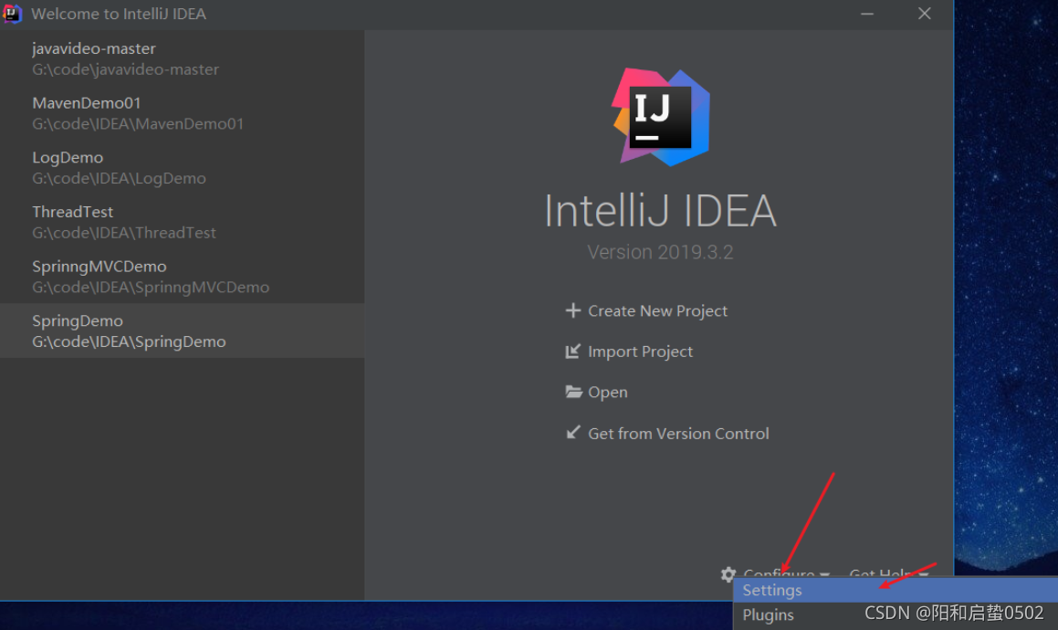Click the Version 2019.3.2 label

660,252
